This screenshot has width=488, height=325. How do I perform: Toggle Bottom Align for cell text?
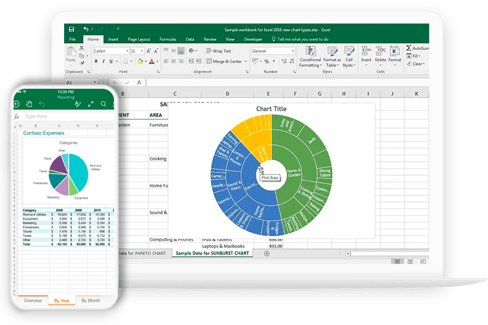(x=181, y=51)
